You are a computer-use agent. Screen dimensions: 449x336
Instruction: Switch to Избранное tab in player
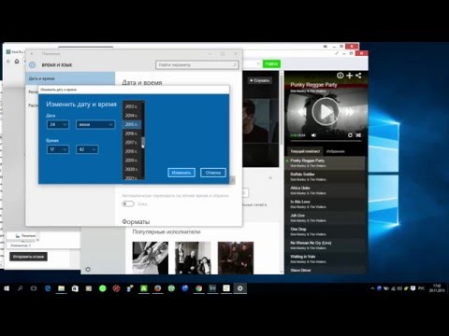coord(336,151)
